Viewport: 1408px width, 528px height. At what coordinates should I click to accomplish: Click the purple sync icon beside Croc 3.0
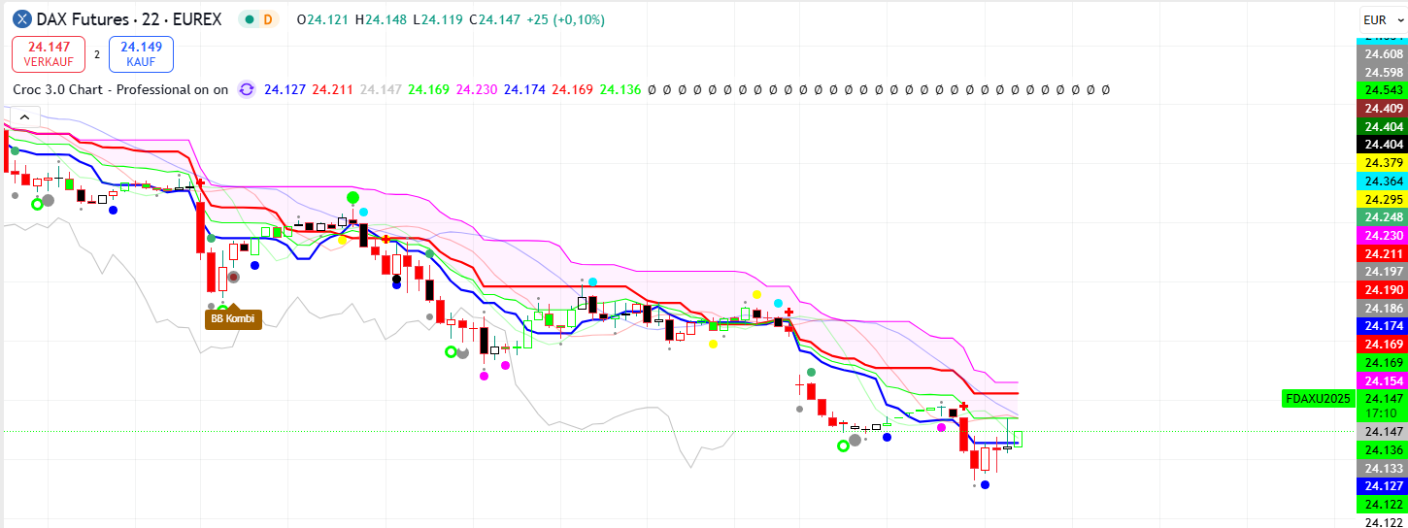[x=247, y=89]
